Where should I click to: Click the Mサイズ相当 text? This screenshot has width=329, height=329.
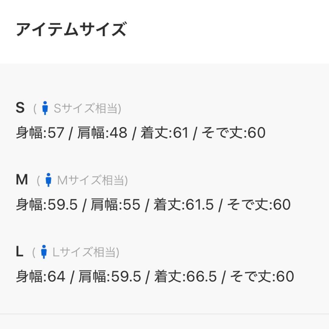pyautogui.click(x=90, y=180)
